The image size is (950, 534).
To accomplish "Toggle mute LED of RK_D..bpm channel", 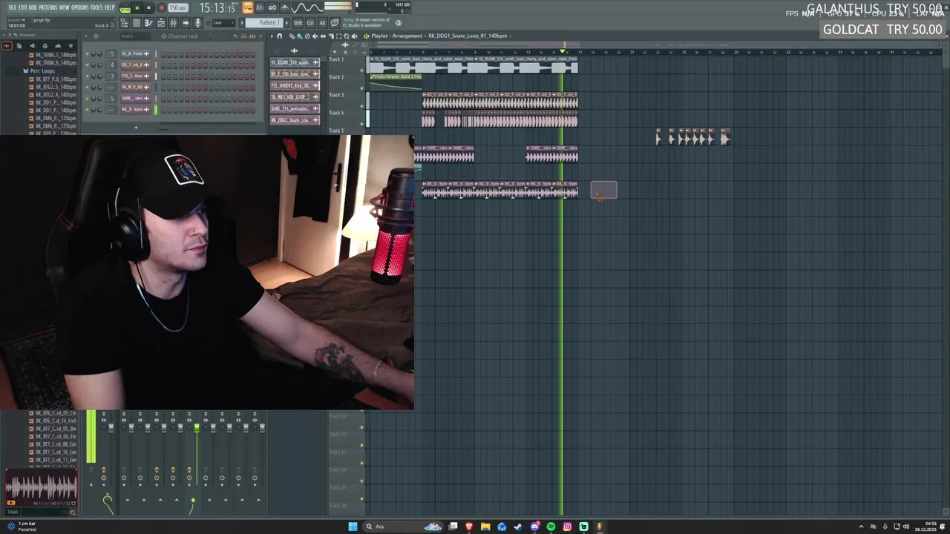I will (x=87, y=109).
